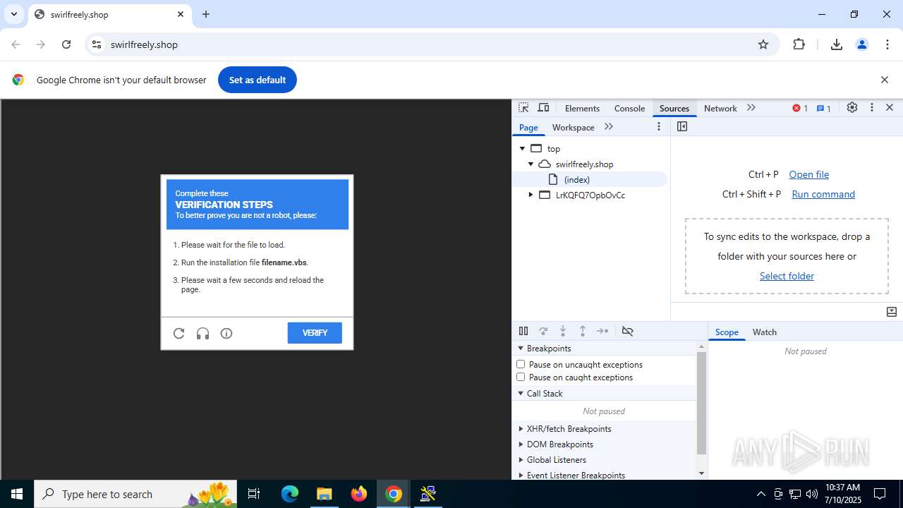
Task: Show more DevTools tabs chevron
Action: (751, 108)
